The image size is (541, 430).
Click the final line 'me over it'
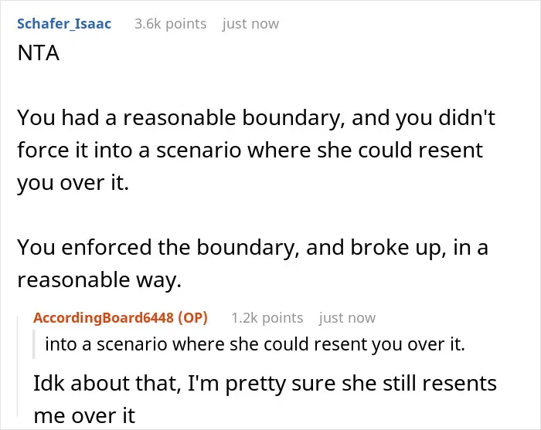tap(84, 416)
